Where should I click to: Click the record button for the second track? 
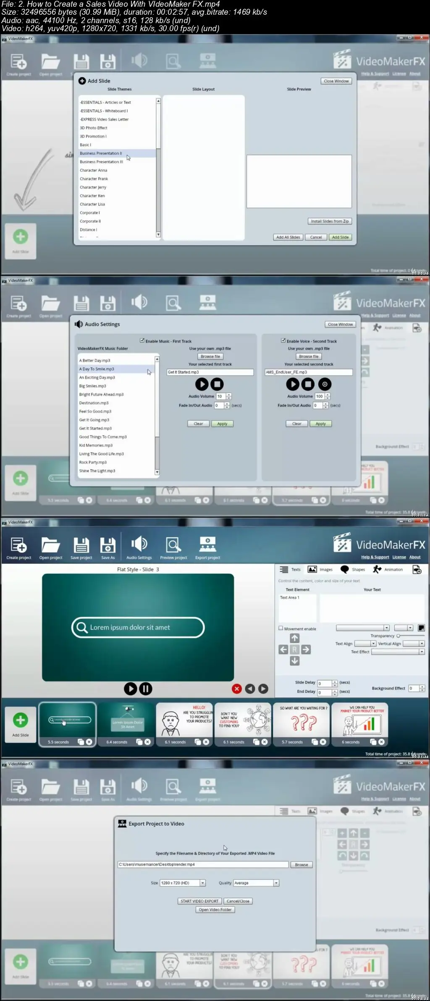tap(325, 384)
